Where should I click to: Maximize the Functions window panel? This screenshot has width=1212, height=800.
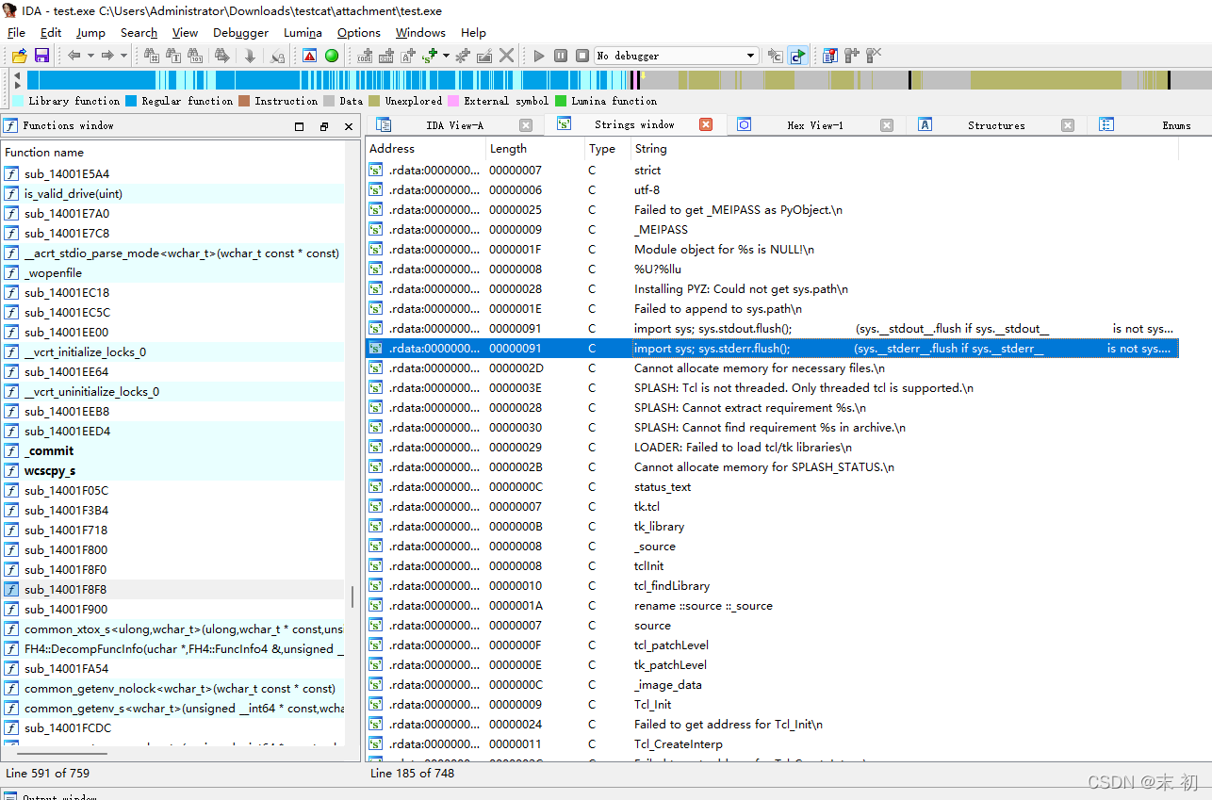(x=300, y=125)
